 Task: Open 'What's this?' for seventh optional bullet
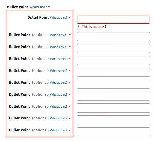[59, 106]
